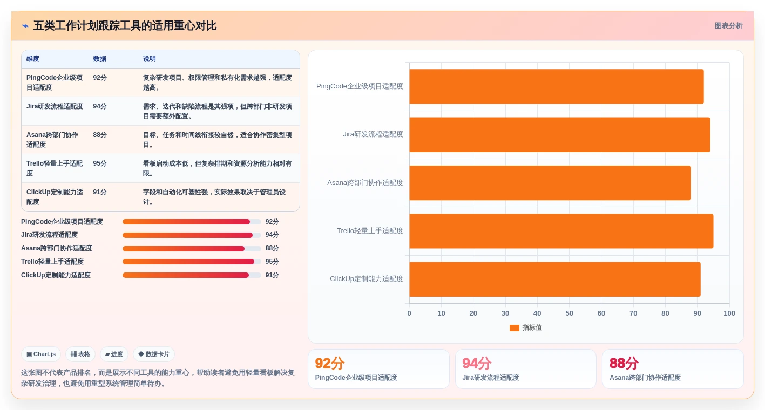The image size is (765, 410).
Task: Click the 50 tick on x-axis
Action: click(569, 313)
